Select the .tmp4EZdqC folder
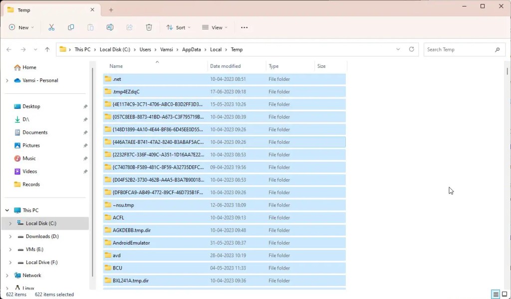Image resolution: width=511 pixels, height=299 pixels. pyautogui.click(x=224, y=92)
